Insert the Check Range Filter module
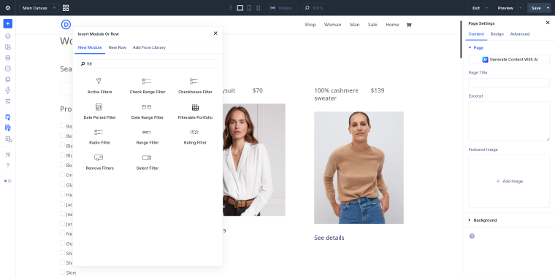The image size is (555, 277). click(x=148, y=86)
